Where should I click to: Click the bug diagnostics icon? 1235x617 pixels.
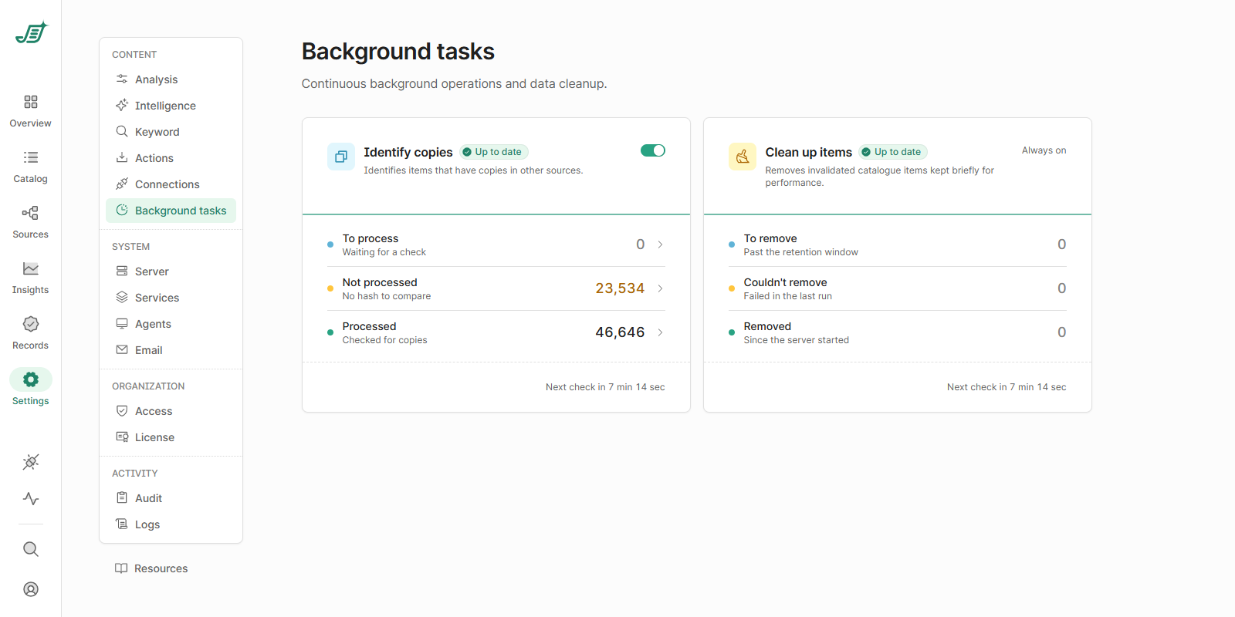point(31,462)
